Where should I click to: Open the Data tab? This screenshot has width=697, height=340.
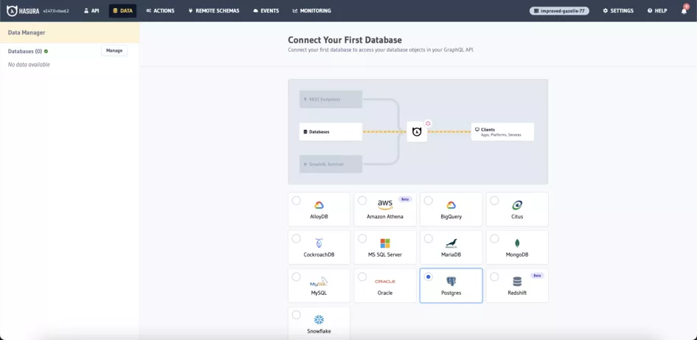122,10
